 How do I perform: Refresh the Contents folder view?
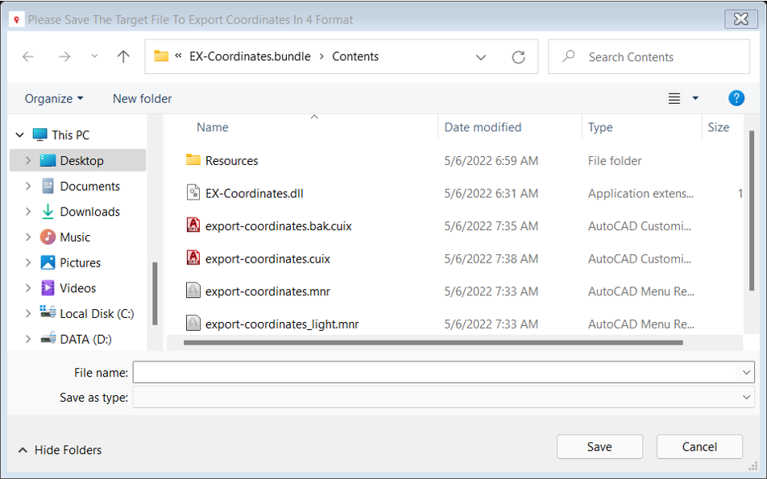[x=518, y=57]
